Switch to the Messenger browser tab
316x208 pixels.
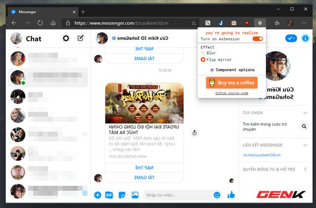(x=42, y=11)
